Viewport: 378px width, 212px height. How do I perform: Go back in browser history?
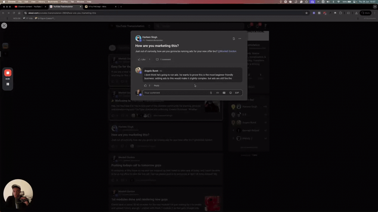3,13
